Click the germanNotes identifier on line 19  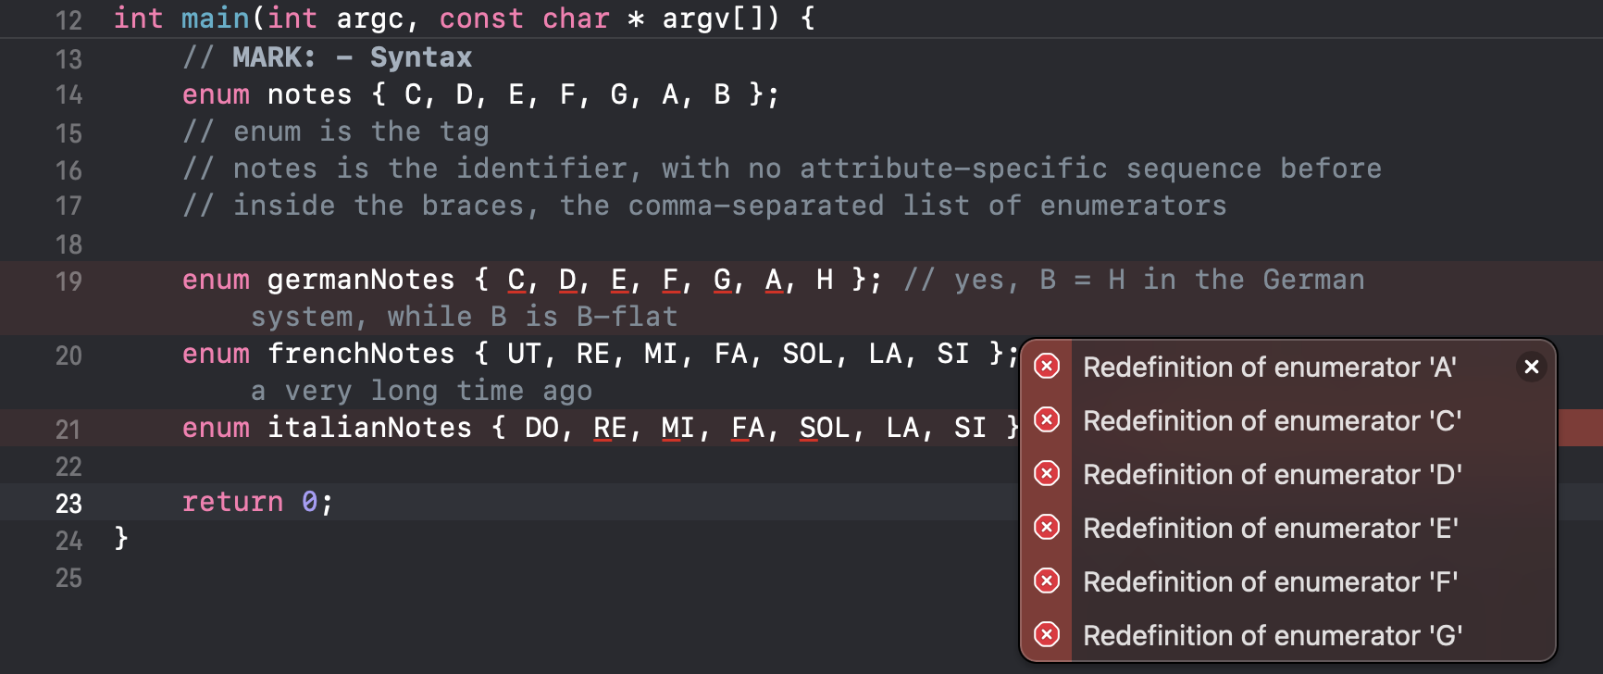point(360,280)
